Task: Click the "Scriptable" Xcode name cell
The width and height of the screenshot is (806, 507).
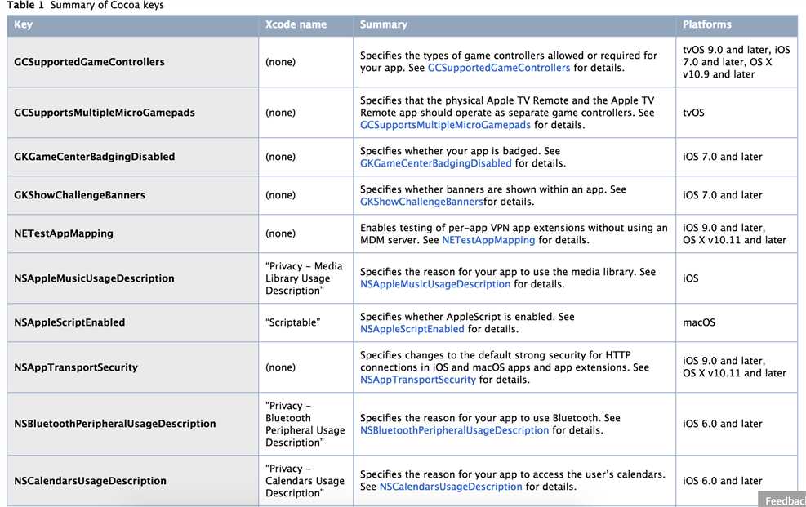Action: pyautogui.click(x=306, y=322)
